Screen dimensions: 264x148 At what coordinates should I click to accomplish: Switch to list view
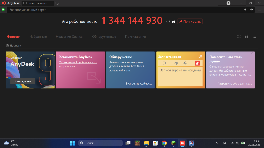[254, 36]
